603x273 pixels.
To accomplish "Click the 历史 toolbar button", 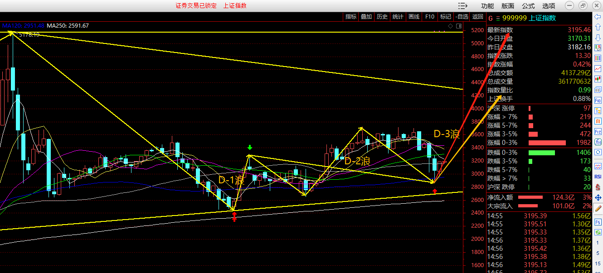I will [x=382, y=17].
